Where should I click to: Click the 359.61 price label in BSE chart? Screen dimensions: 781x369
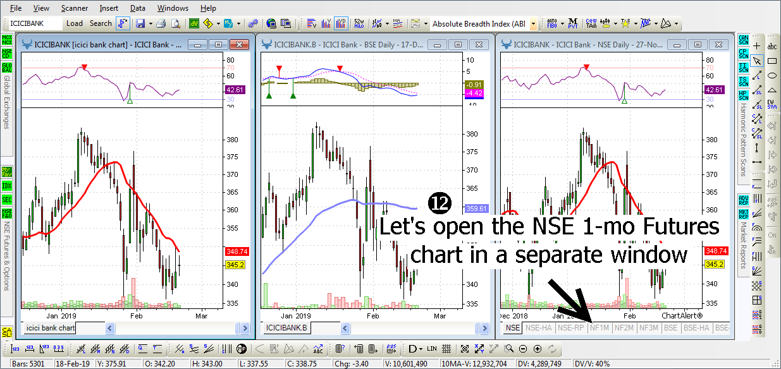coord(476,209)
